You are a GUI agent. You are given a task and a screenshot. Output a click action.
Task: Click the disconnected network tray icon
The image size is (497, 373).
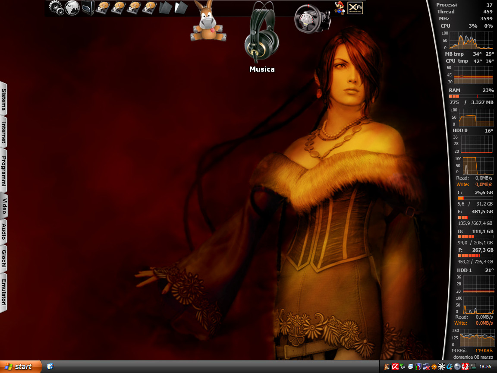(x=426, y=367)
